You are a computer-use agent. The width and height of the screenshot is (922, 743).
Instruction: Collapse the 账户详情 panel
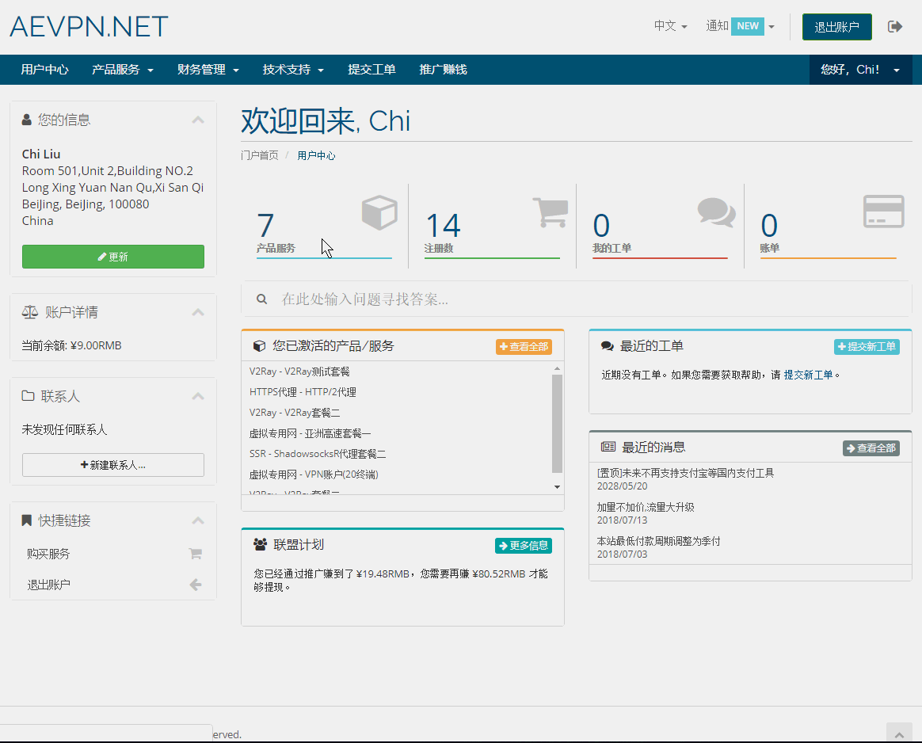click(198, 312)
